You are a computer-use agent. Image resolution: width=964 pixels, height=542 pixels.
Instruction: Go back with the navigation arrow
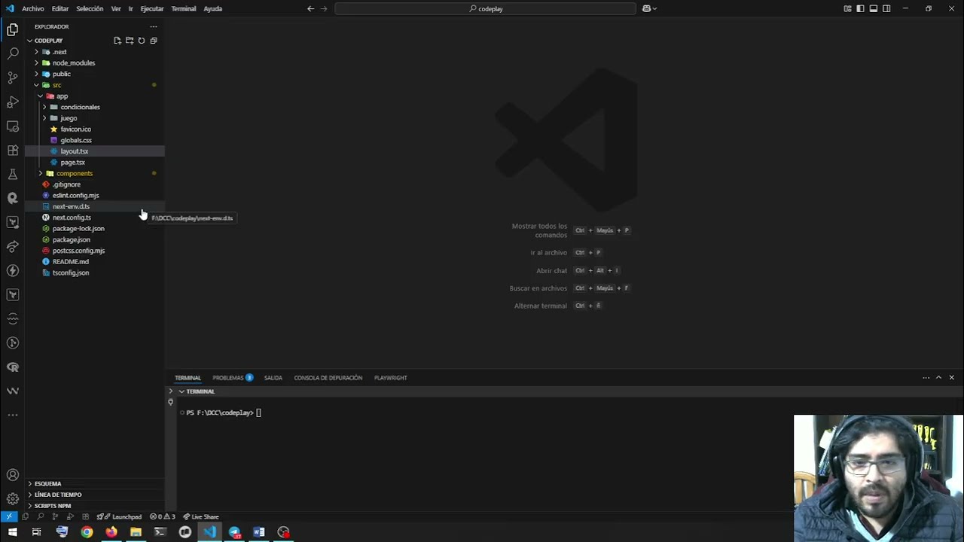coord(310,9)
